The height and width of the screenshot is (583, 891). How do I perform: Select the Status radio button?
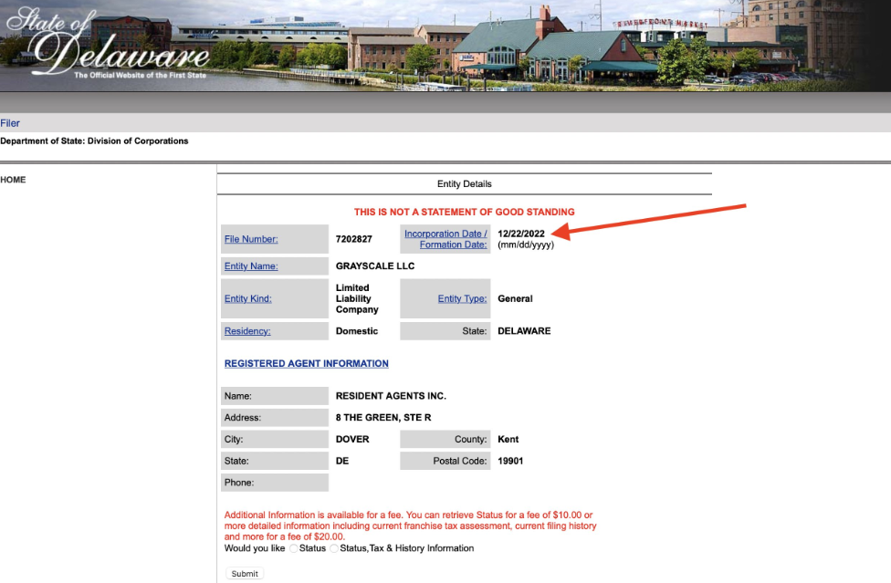pyautogui.click(x=293, y=548)
